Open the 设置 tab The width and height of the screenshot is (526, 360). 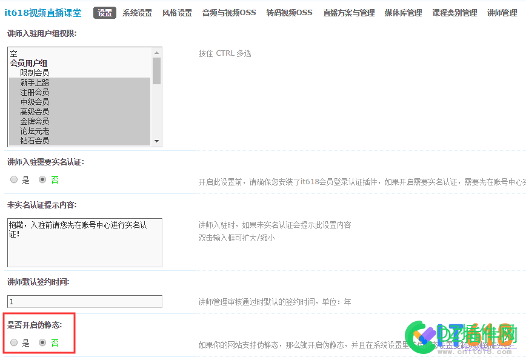pos(105,13)
